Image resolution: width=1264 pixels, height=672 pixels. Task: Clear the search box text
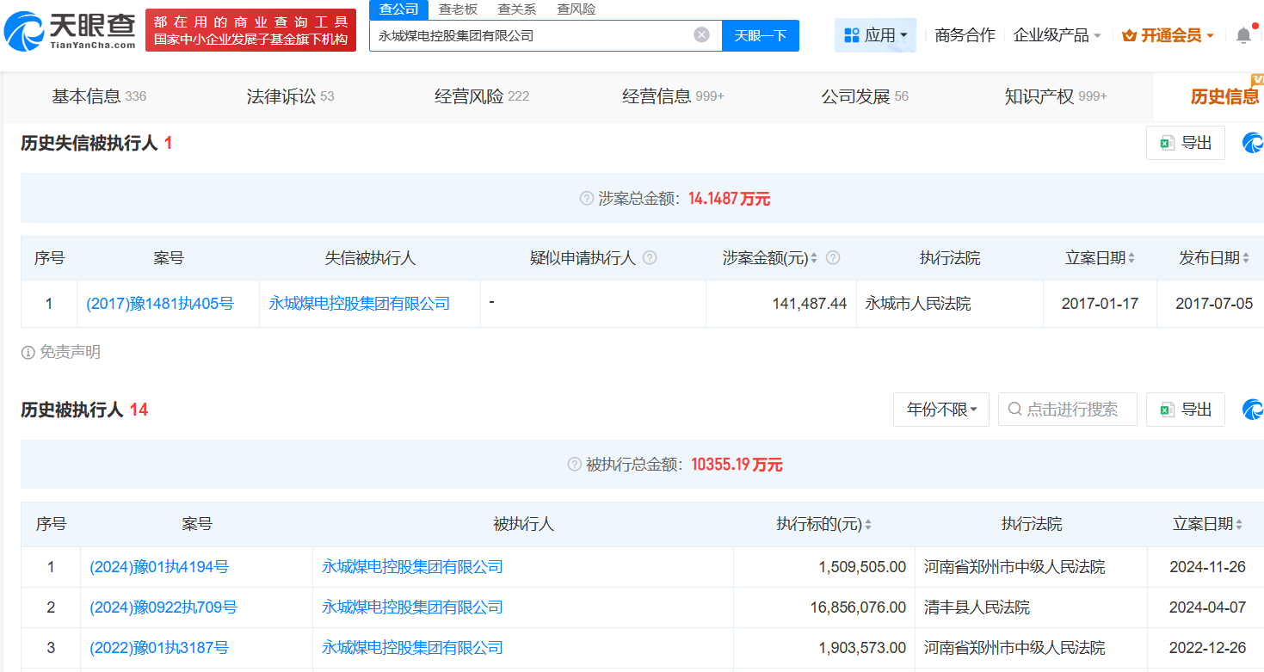tap(701, 35)
